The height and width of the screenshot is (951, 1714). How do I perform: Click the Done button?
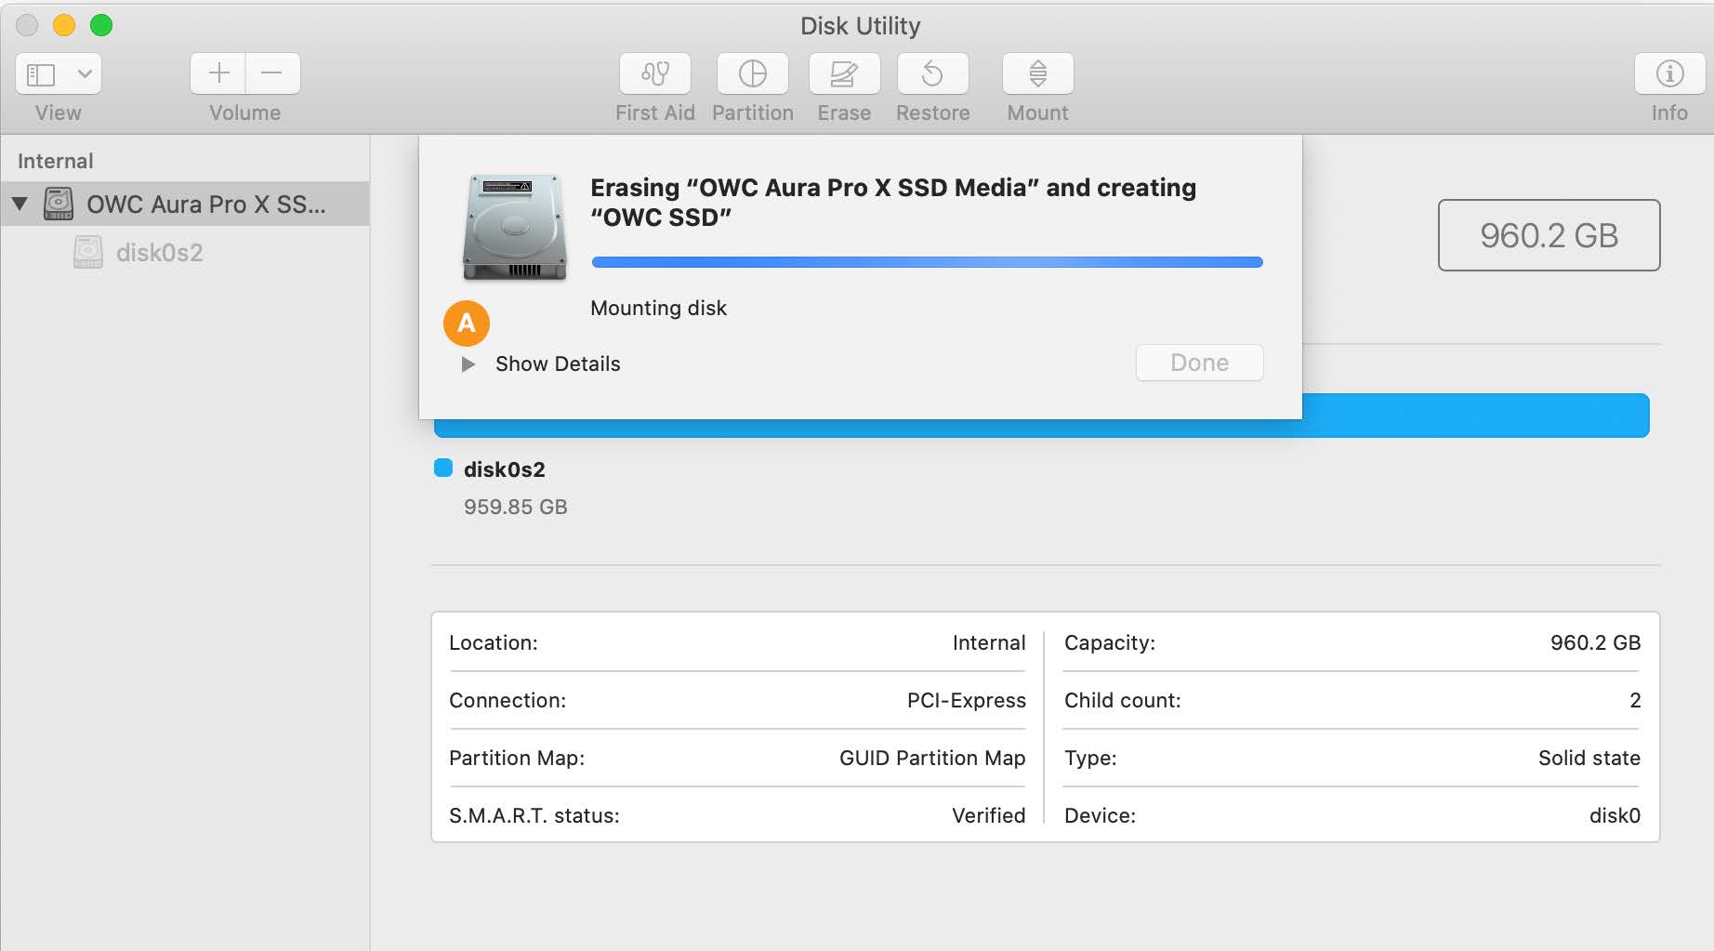(x=1198, y=363)
